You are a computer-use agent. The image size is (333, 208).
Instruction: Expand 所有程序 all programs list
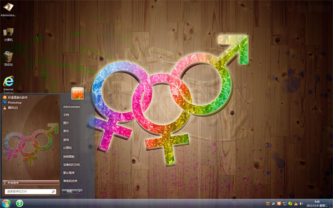click(31, 182)
